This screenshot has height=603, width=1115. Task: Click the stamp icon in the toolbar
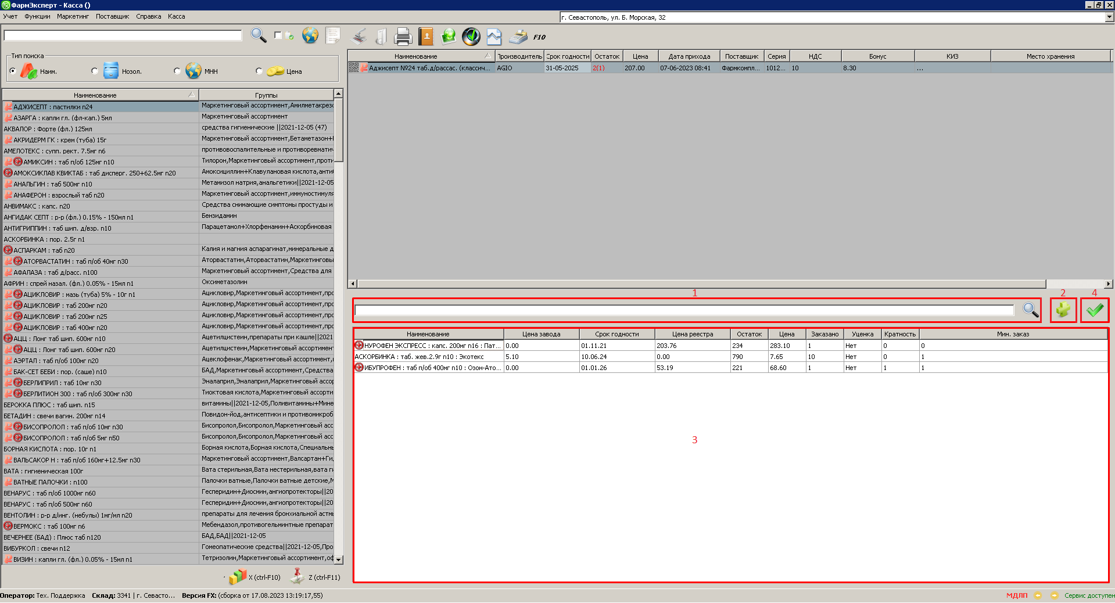click(360, 37)
